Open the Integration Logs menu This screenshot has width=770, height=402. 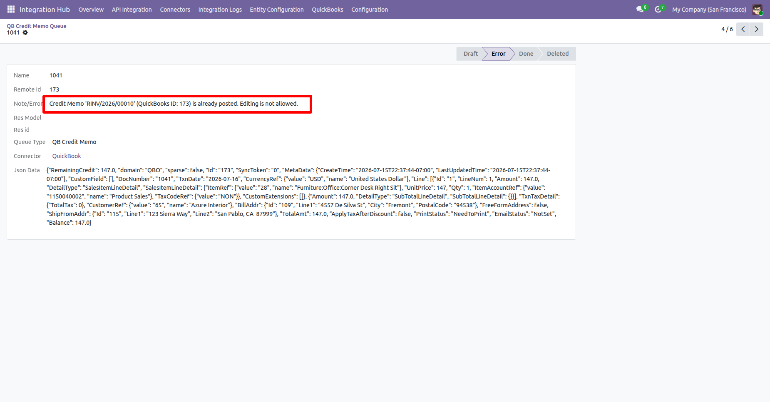[x=220, y=10]
